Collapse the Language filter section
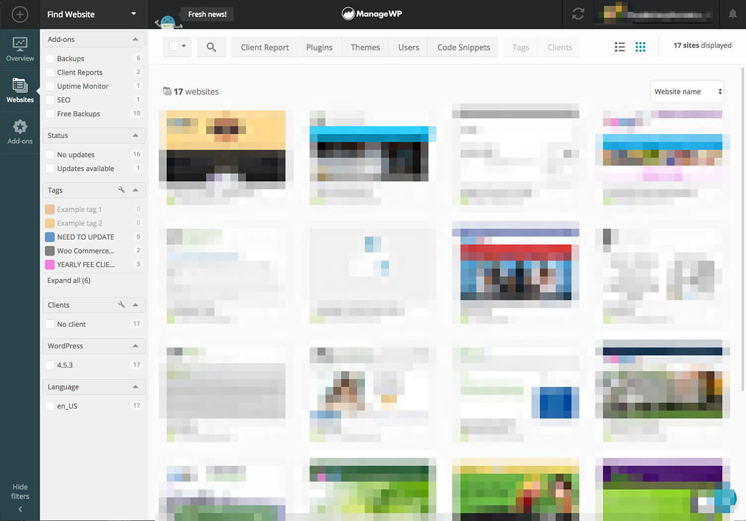746x521 pixels. (136, 386)
